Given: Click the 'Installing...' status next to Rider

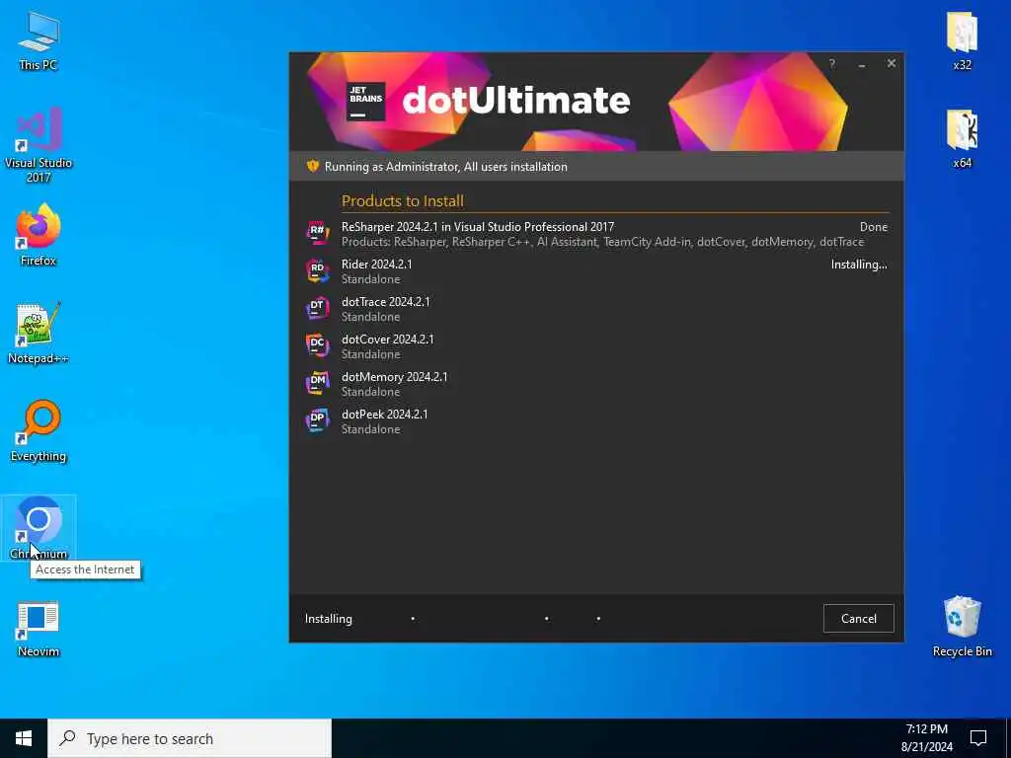Looking at the screenshot, I should coord(859,265).
